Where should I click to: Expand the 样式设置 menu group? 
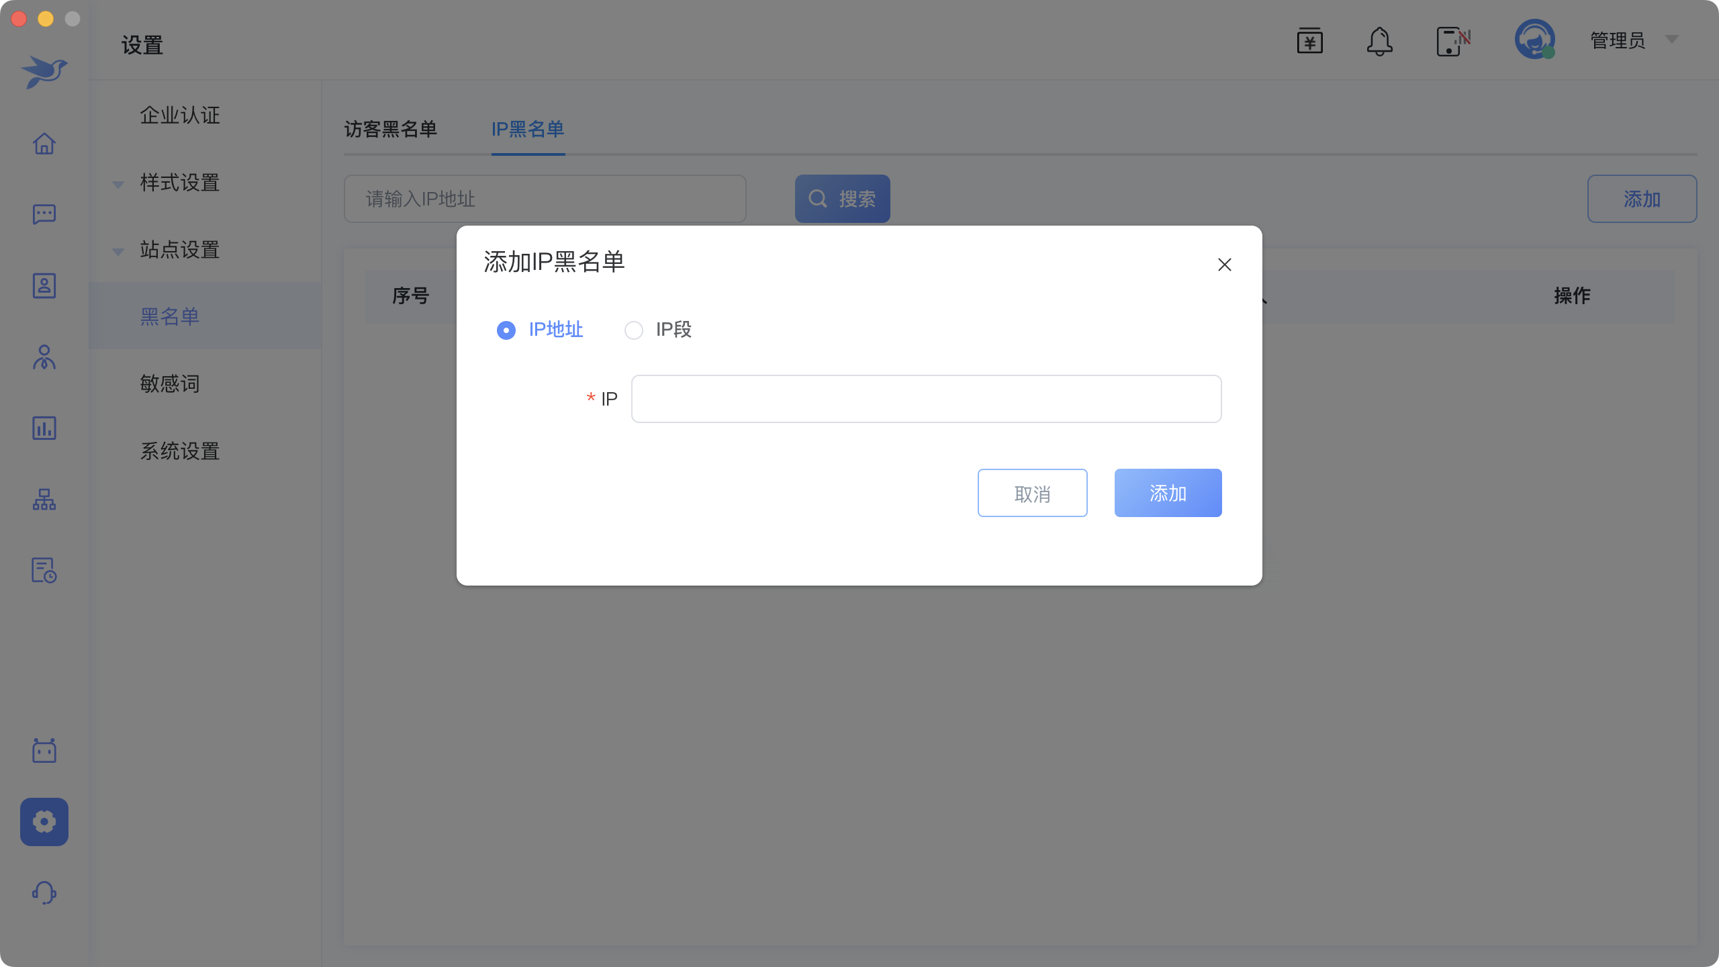pos(179,183)
